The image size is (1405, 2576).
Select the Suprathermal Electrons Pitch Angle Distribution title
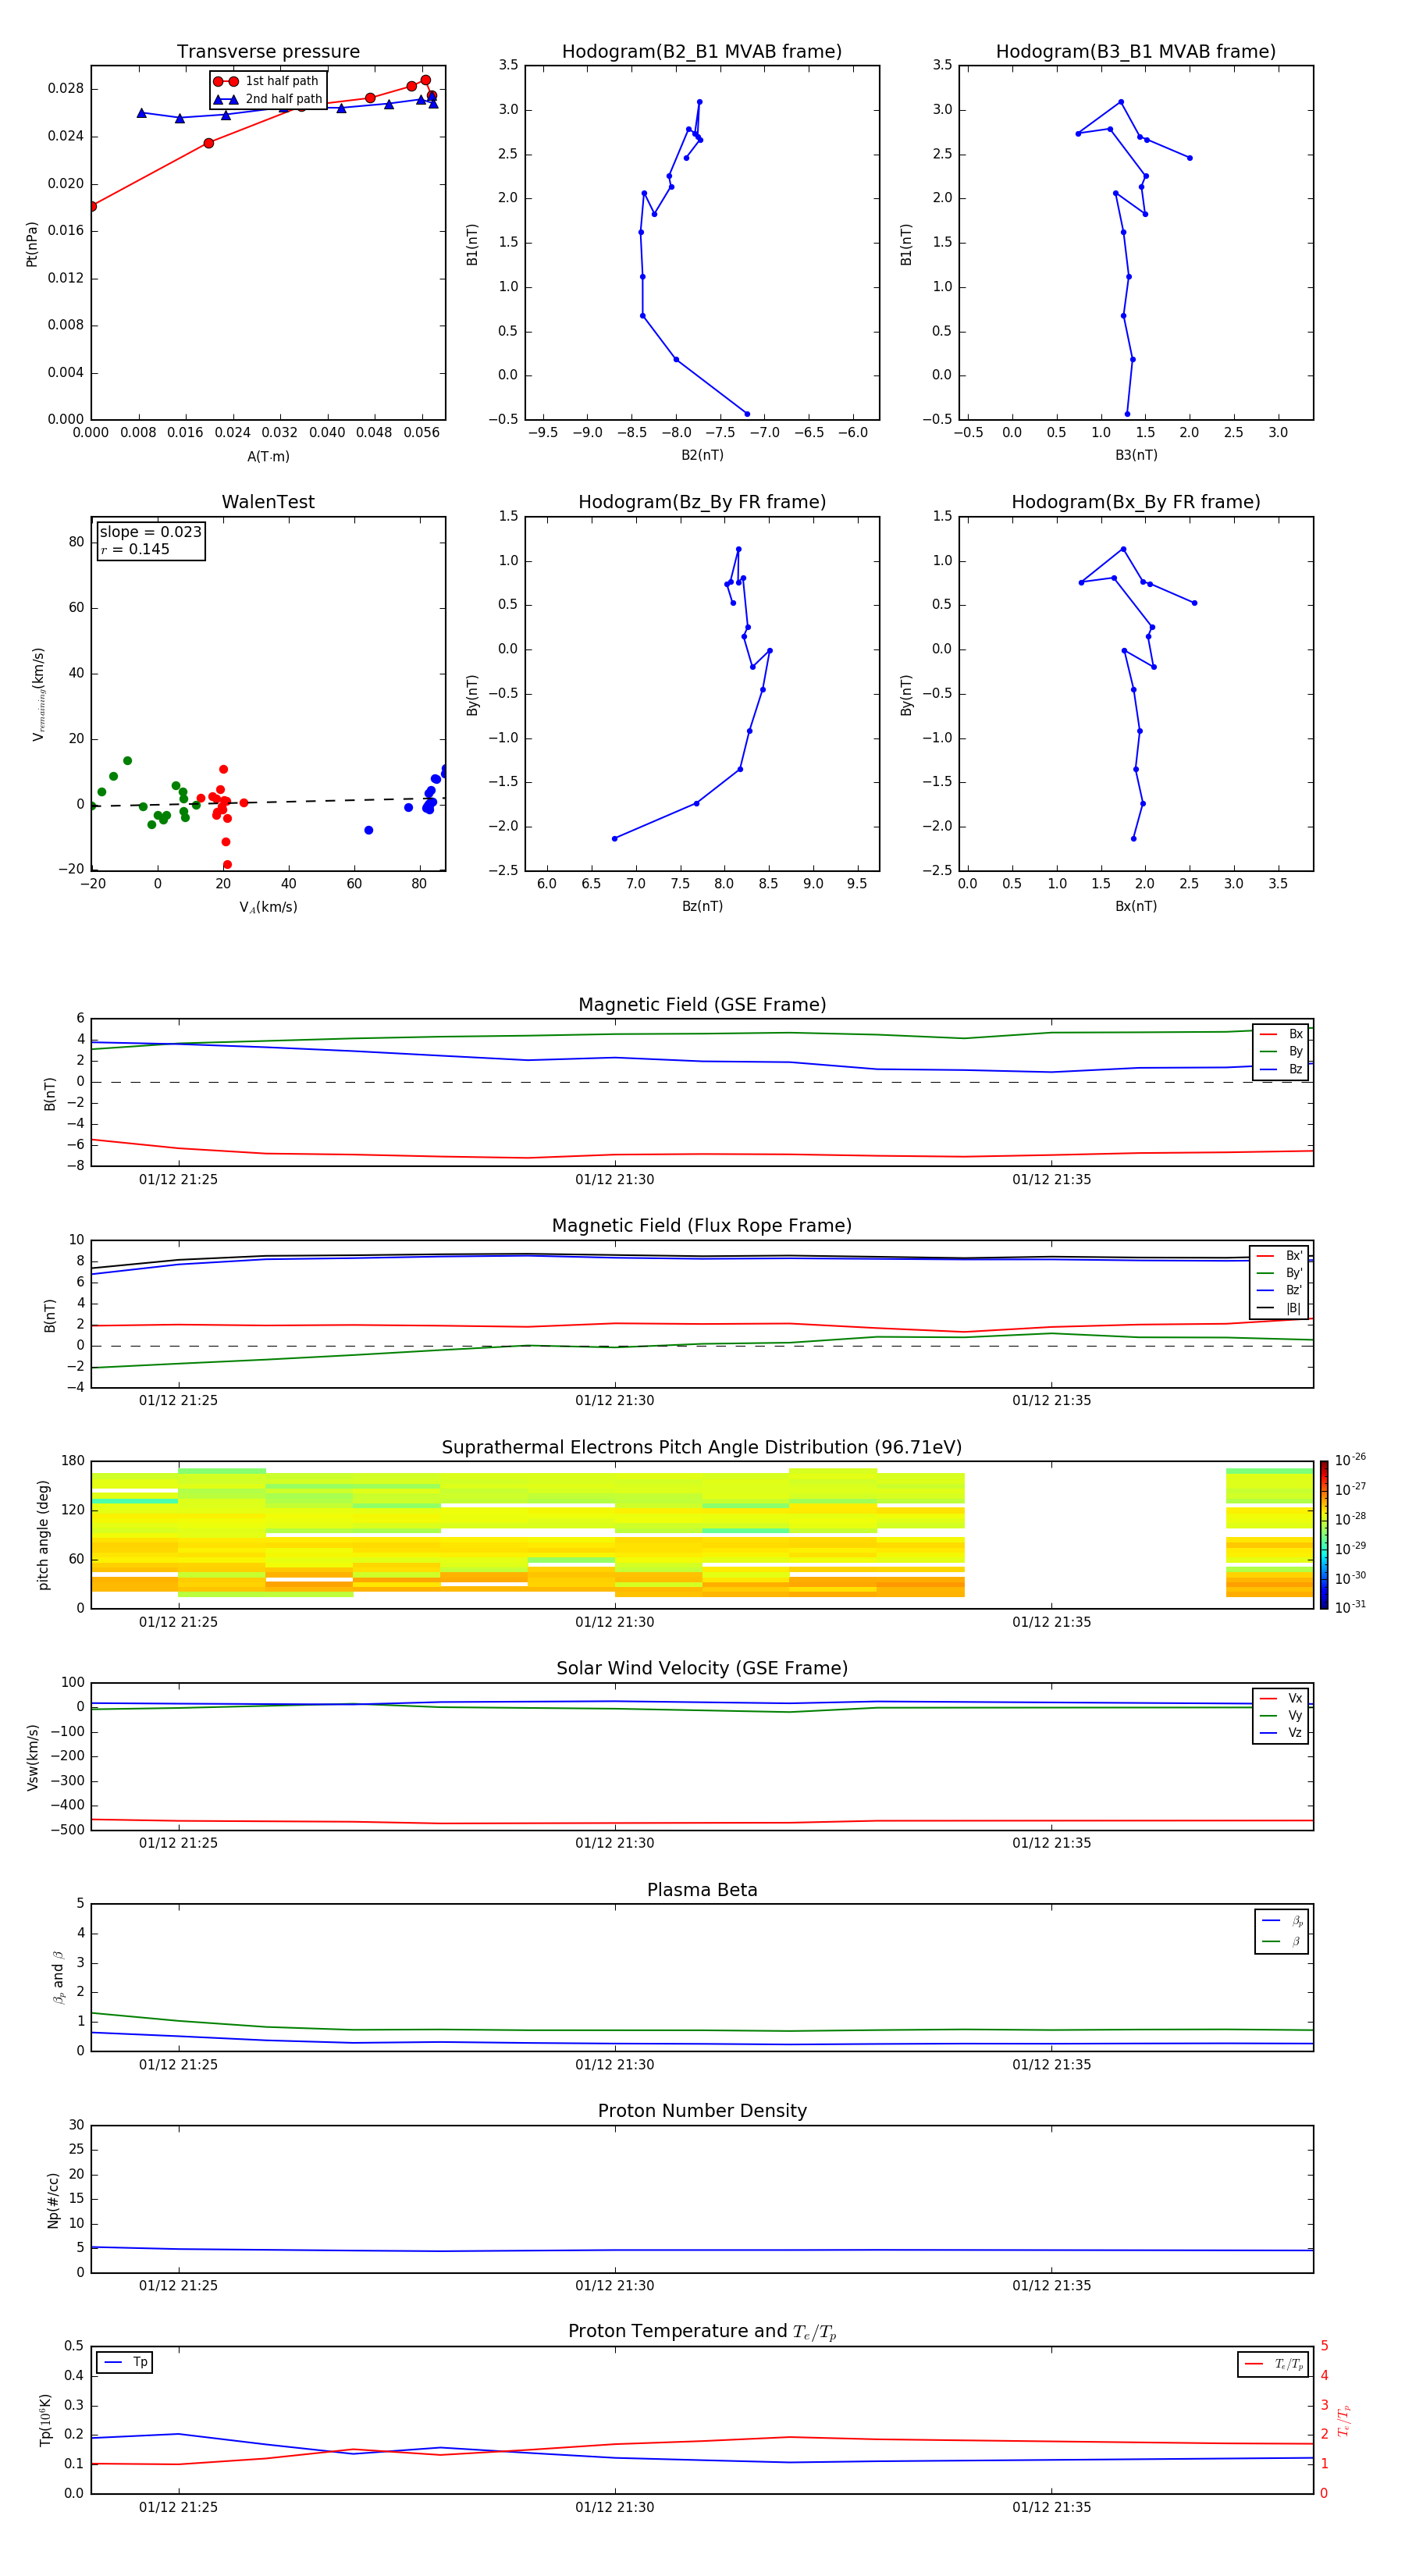[x=702, y=1448]
